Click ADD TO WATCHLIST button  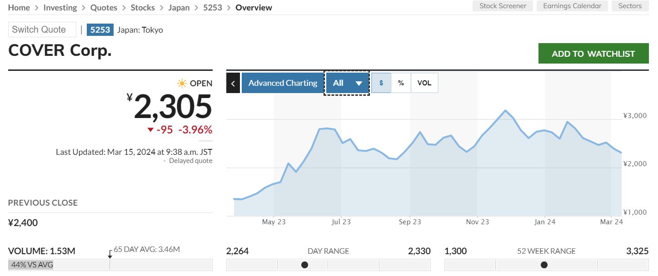point(593,54)
